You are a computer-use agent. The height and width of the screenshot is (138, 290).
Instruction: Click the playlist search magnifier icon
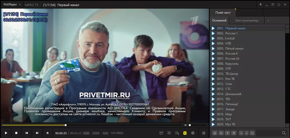pos(284,133)
